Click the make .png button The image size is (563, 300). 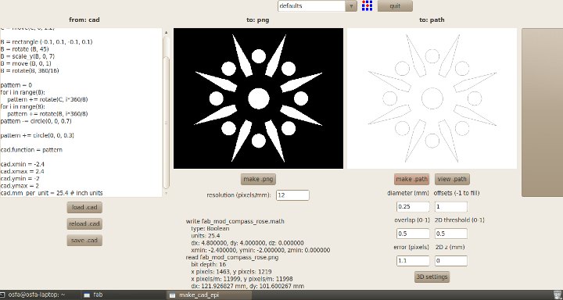tap(258, 179)
